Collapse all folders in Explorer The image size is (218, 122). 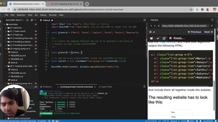tap(32, 20)
